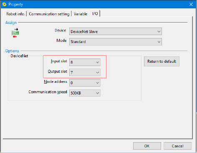This screenshot has width=197, height=153.
Task: Expand the Mode dropdown
Action: [159, 42]
